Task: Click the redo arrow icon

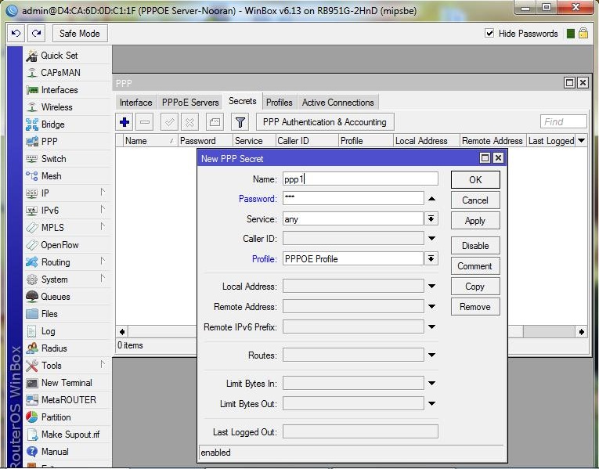Action: [x=37, y=34]
